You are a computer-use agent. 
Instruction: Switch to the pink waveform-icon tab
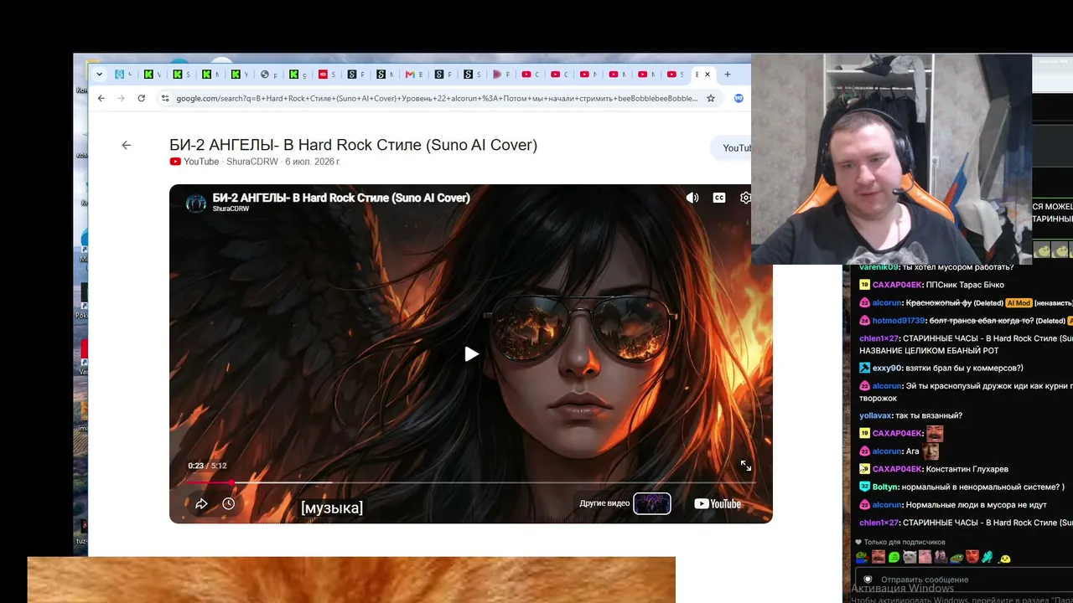[x=497, y=75]
